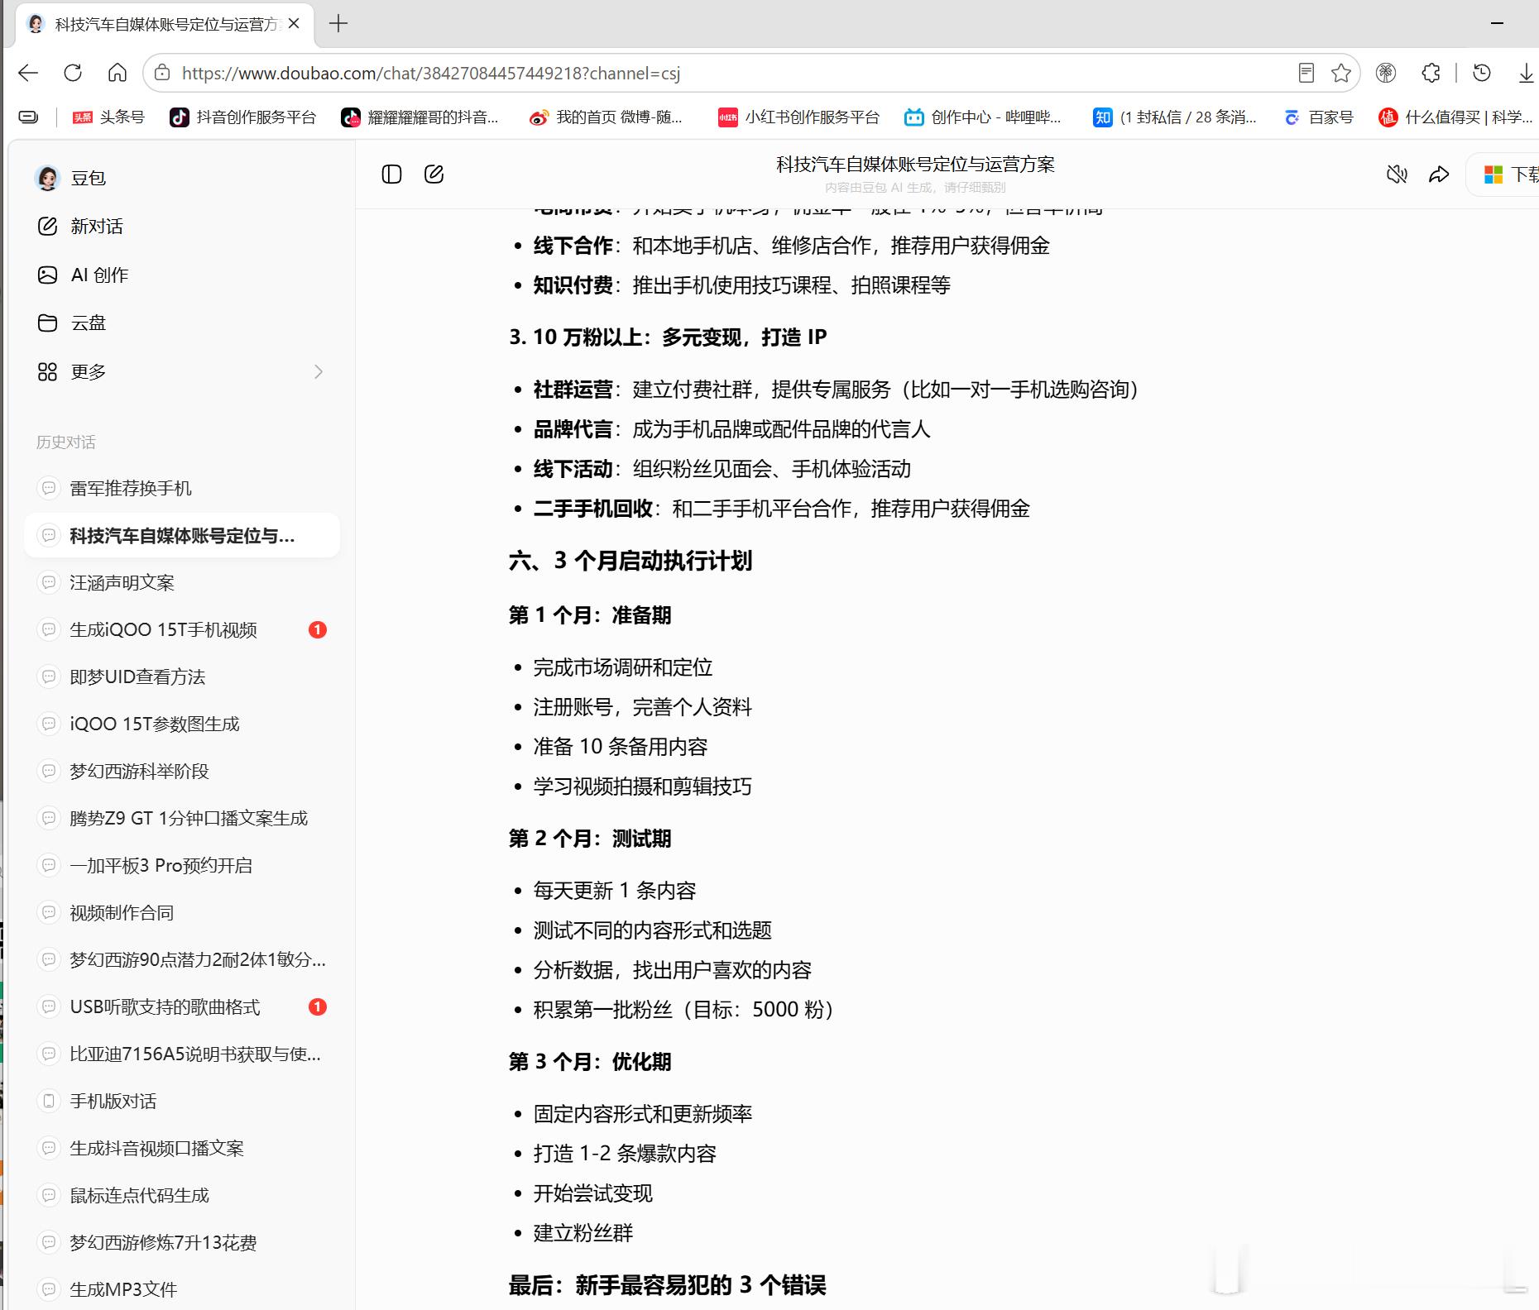Open reader mode icon in address bar
Viewport: 1539px width, 1310px height.
1306,73
